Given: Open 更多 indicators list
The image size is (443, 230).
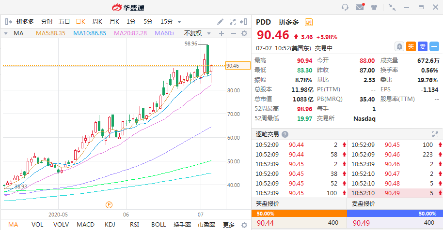Looking at the screenshot, I should click(x=229, y=225).
